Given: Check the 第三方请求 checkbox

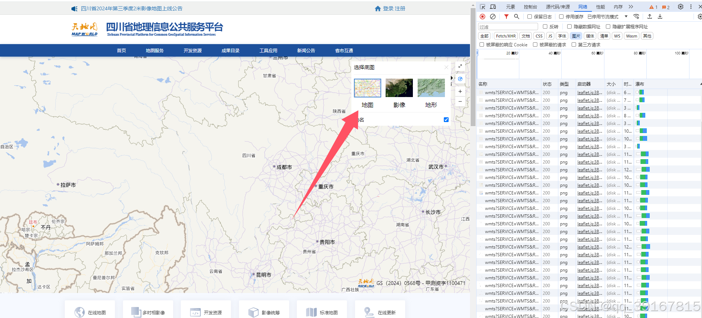Looking at the screenshot, I should [x=574, y=44].
